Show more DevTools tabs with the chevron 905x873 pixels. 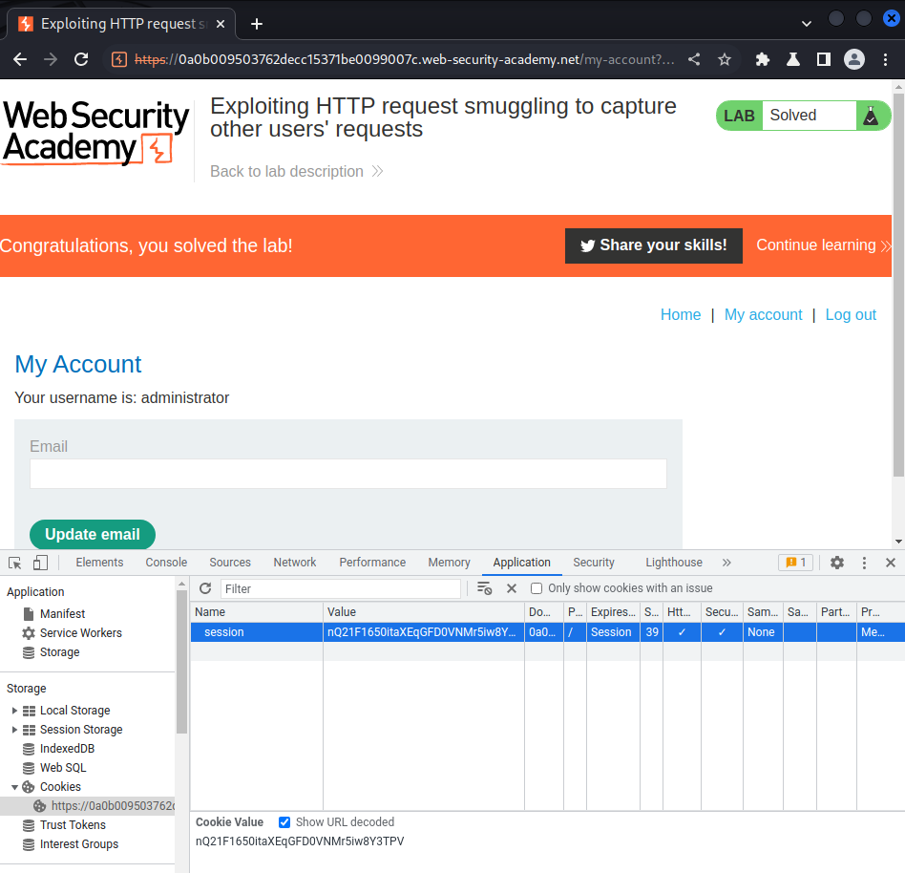pos(726,563)
